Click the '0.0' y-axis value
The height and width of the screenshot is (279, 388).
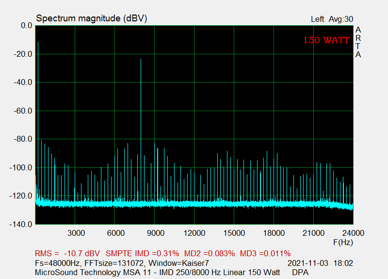(27, 26)
